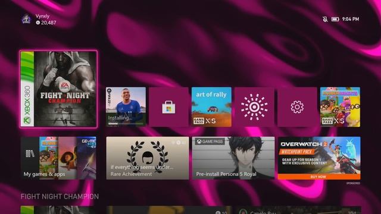
Task: Open the Vynxly profile avatar
Action: pos(26,19)
